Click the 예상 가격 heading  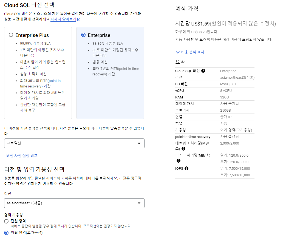(x=187, y=9)
